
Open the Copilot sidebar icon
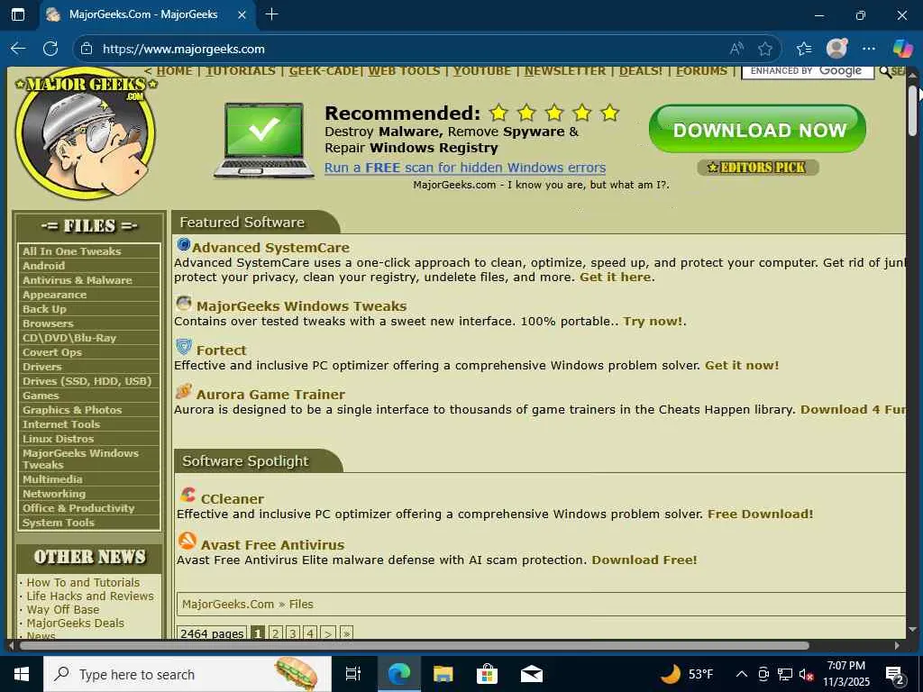902,49
